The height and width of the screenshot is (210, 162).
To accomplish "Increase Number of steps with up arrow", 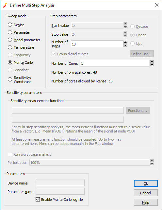I will [125, 42].
